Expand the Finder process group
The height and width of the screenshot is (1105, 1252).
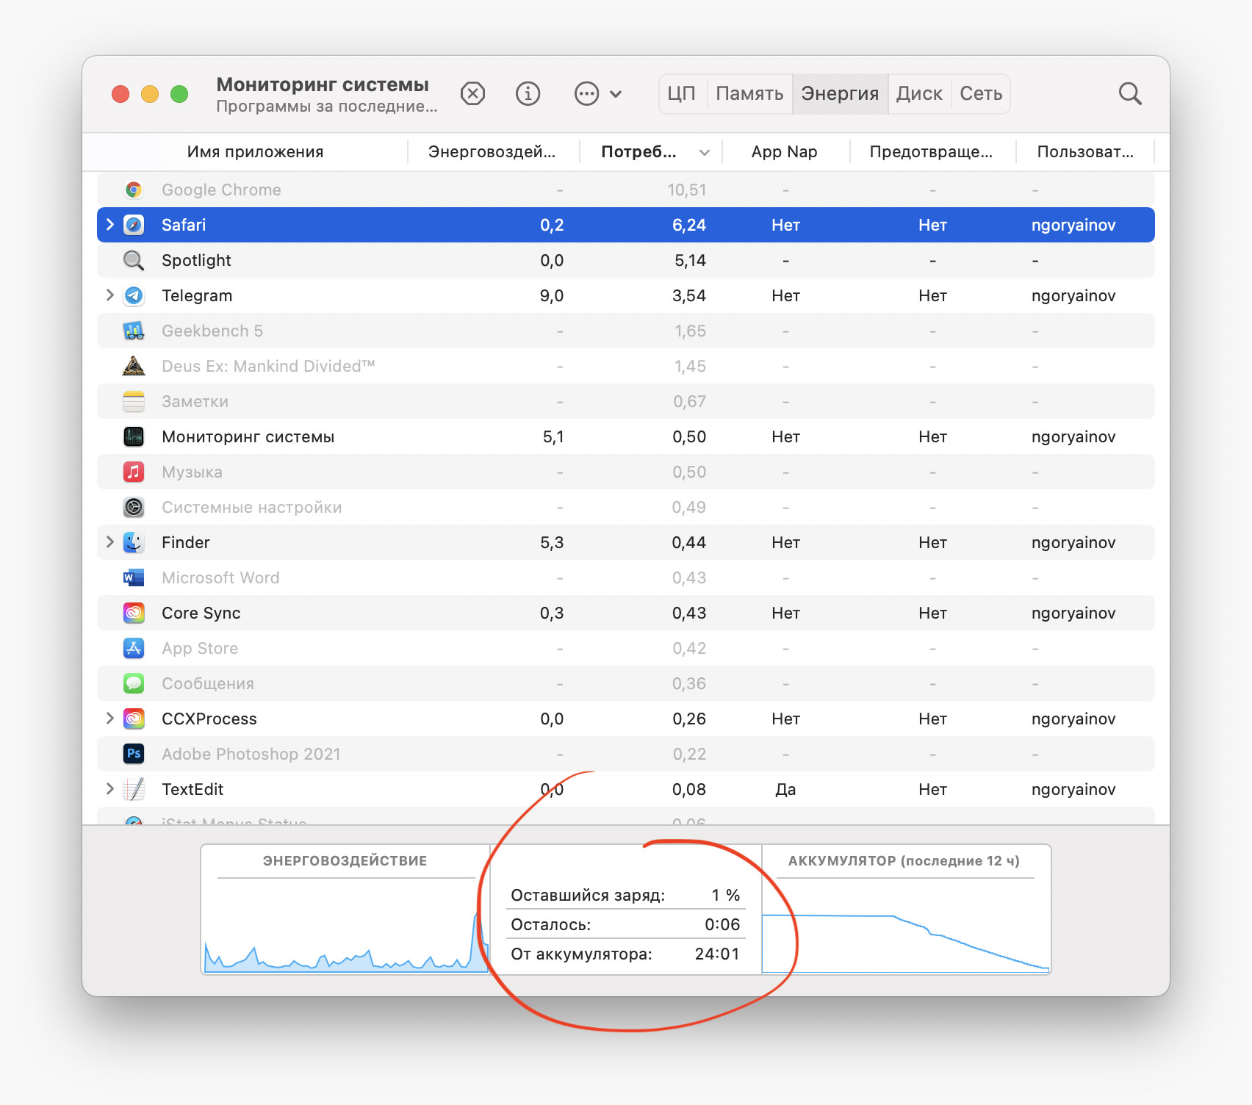[x=110, y=542]
